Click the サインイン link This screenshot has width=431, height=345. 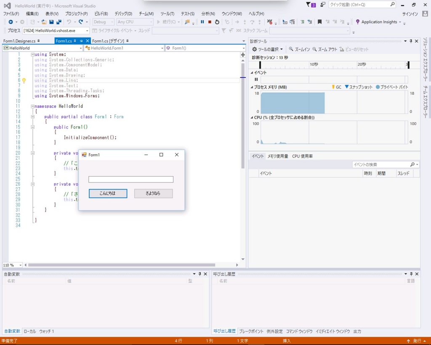point(410,14)
